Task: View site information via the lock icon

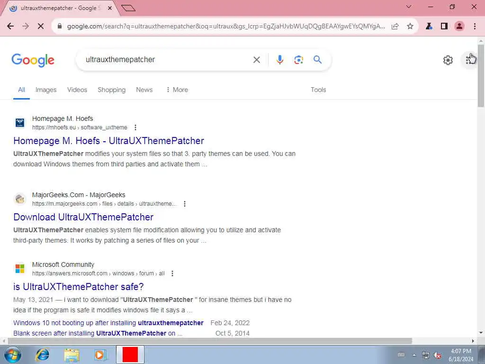Action: (x=60, y=27)
